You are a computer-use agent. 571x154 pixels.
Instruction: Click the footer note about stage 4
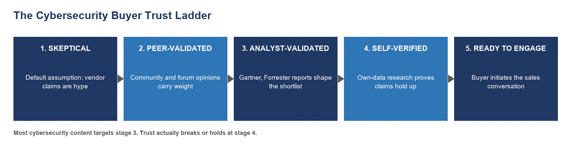click(x=135, y=133)
